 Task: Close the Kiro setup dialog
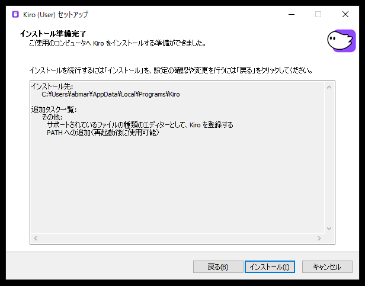pos(345,14)
